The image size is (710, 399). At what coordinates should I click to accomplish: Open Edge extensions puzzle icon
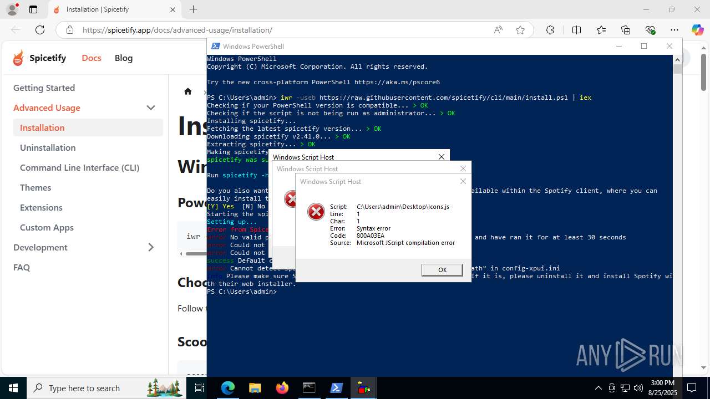550,30
